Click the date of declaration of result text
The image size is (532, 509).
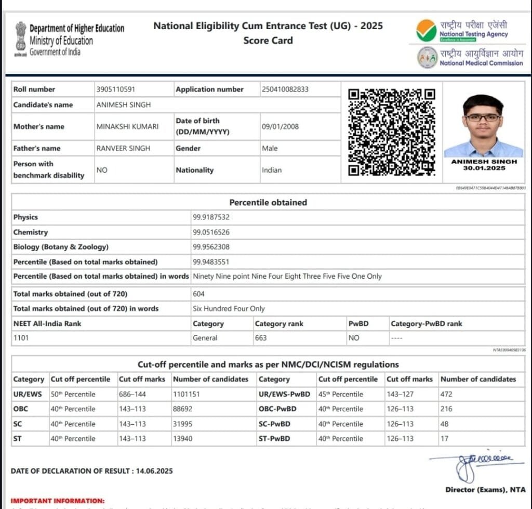(x=91, y=471)
